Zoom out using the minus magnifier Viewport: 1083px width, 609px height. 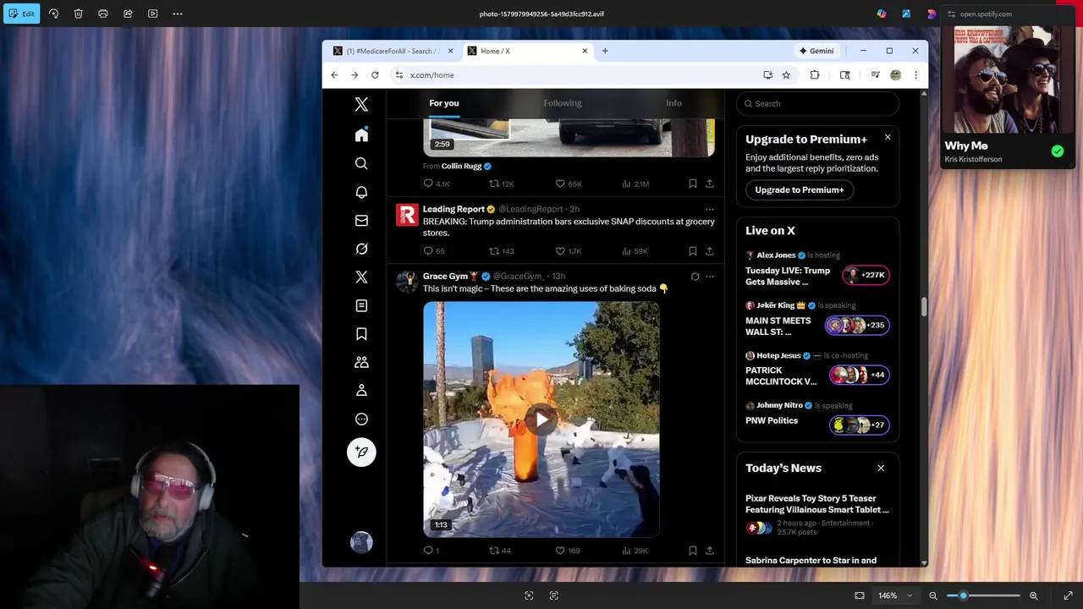[x=933, y=595]
